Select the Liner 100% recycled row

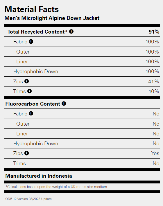pos(82,62)
